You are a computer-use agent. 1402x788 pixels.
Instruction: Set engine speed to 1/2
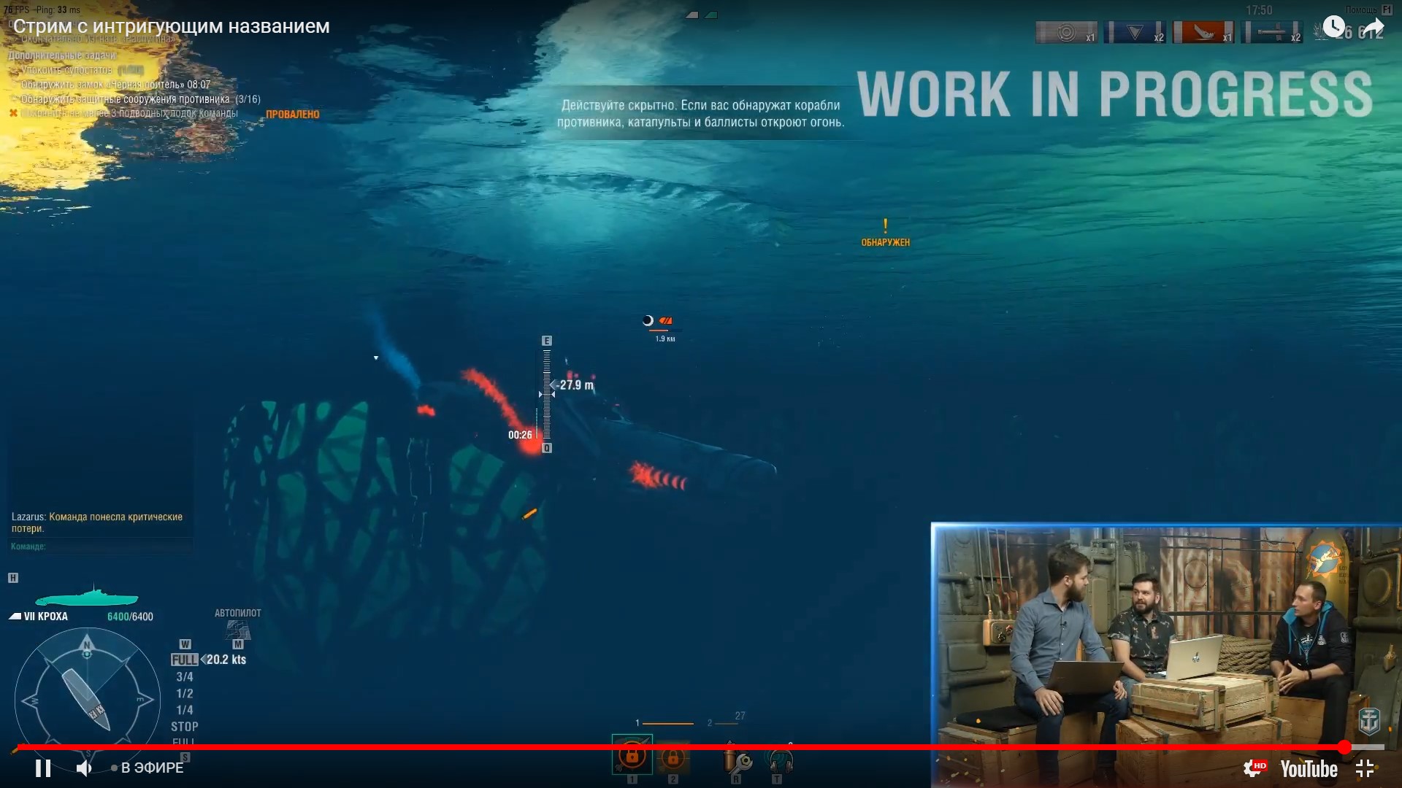[185, 694]
